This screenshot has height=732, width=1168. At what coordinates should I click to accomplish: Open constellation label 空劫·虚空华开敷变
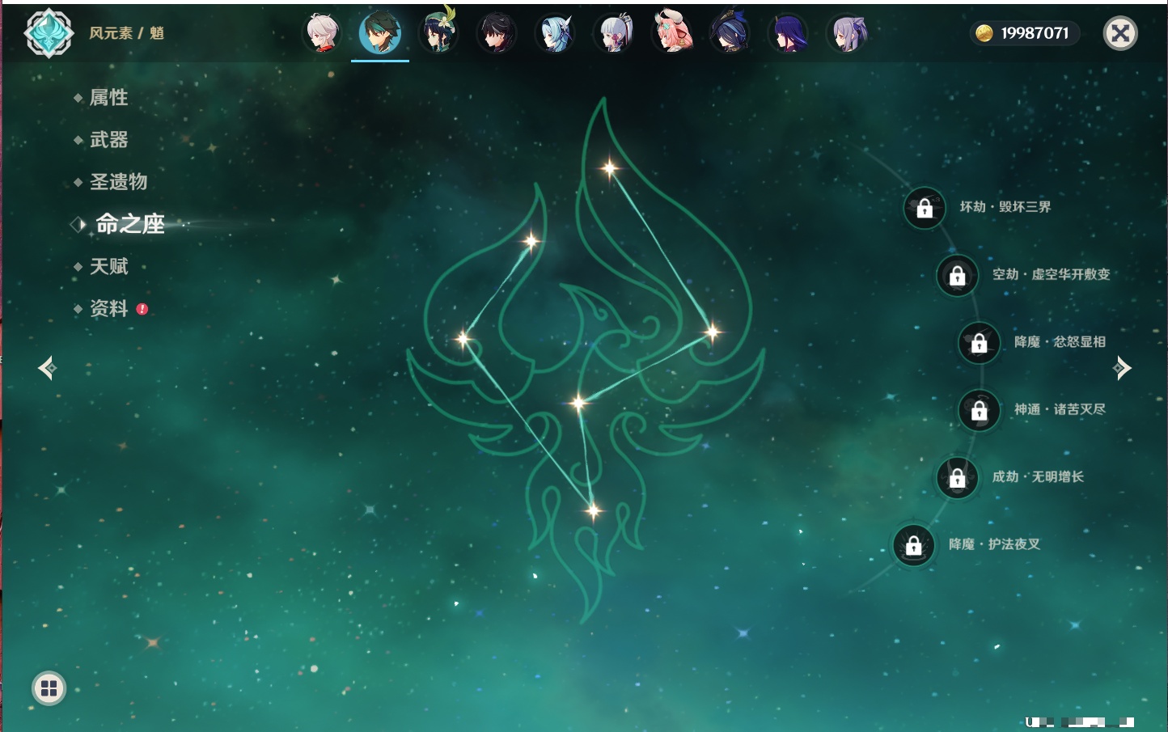(1052, 274)
